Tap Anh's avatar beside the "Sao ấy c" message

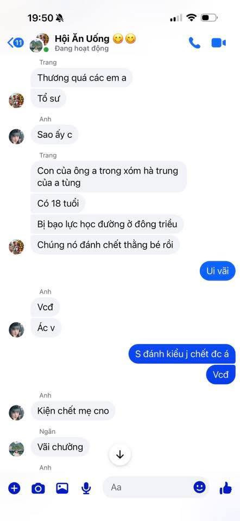click(x=16, y=136)
